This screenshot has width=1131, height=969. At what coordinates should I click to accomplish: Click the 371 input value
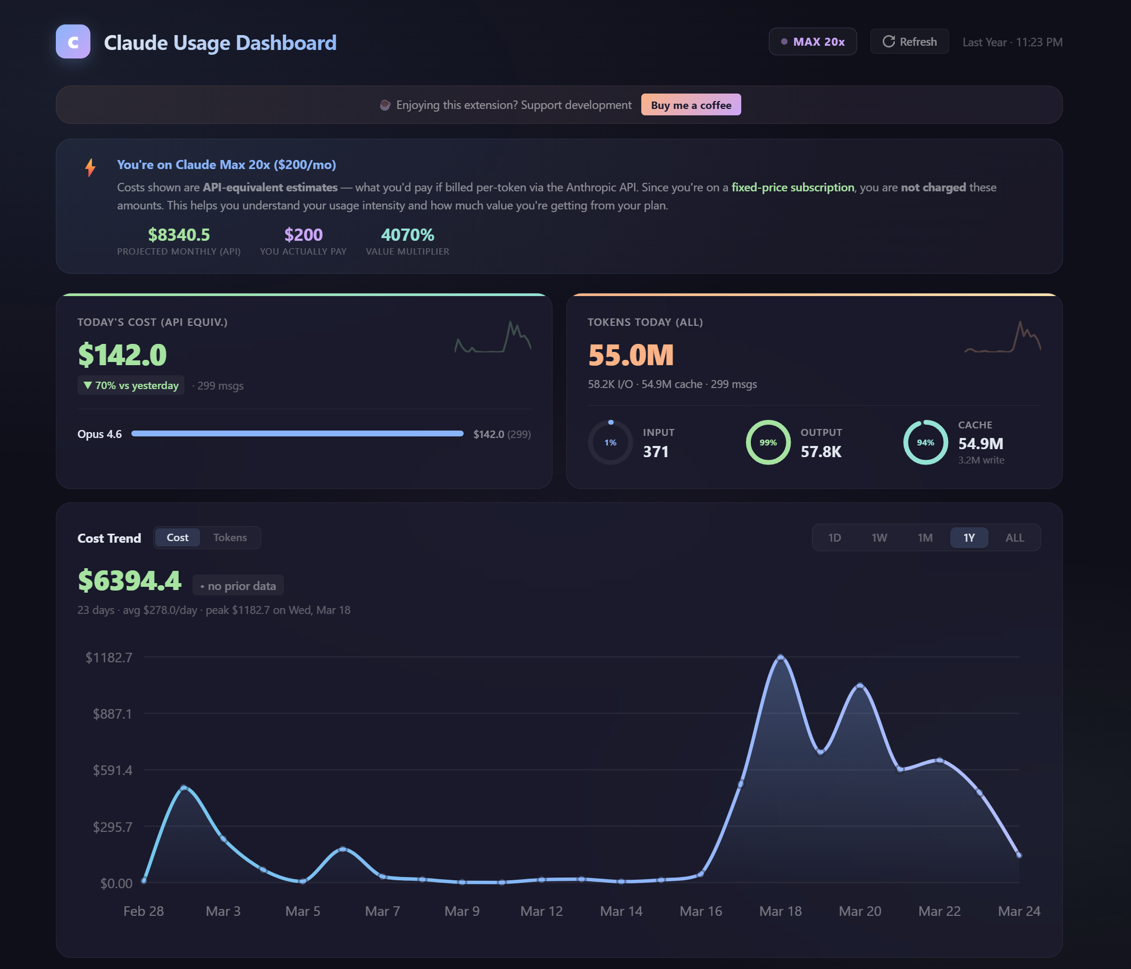pyautogui.click(x=656, y=452)
